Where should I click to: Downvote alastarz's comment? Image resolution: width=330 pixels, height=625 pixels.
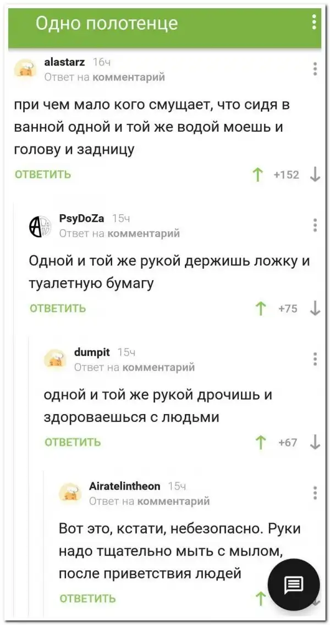(x=315, y=175)
